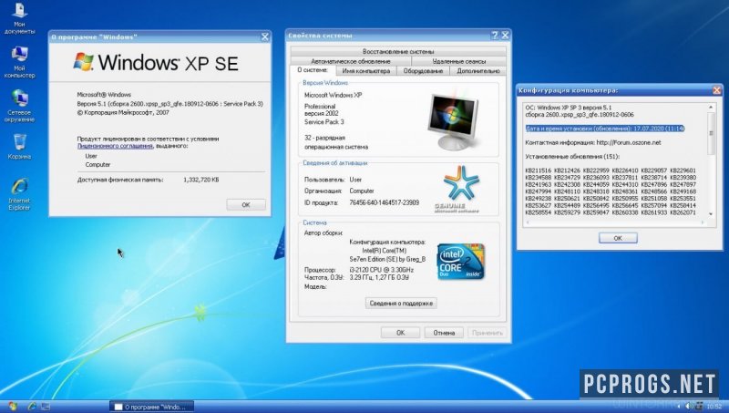Click the horizontal scrollbar in Конфигурация компьютера
This screenshot has width=729, height=413.
[615, 222]
